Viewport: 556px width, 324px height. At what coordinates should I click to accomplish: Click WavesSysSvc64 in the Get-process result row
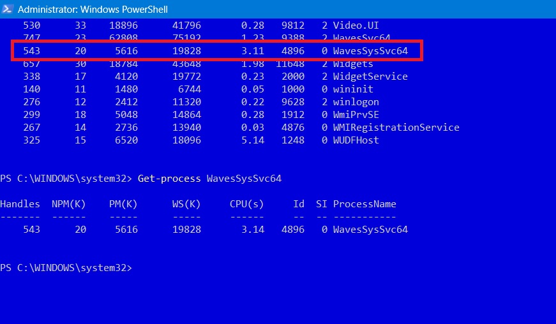click(370, 230)
